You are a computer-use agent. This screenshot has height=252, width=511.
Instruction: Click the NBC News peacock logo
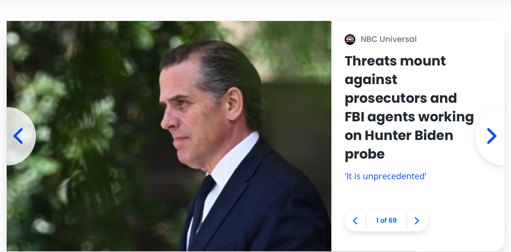point(350,40)
